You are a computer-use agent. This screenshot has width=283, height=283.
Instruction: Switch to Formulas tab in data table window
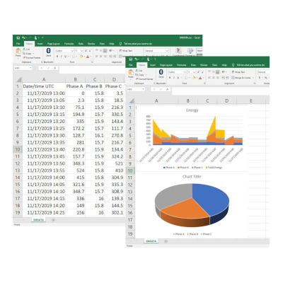[69, 44]
